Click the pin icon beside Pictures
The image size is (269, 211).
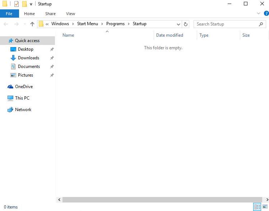pyautogui.click(x=52, y=75)
